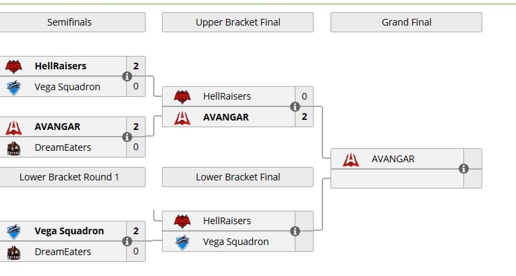Click the DreamEaters logo in the Semifinals
This screenshot has height=276, width=516.
pos(13,148)
